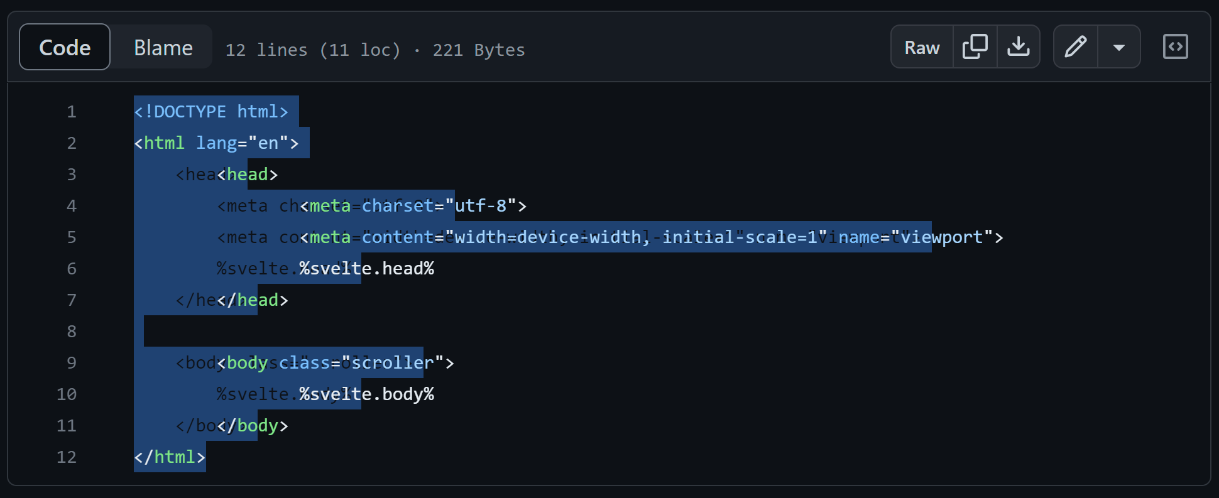Click the Raw button
Image resolution: width=1219 pixels, height=498 pixels.
(x=921, y=46)
